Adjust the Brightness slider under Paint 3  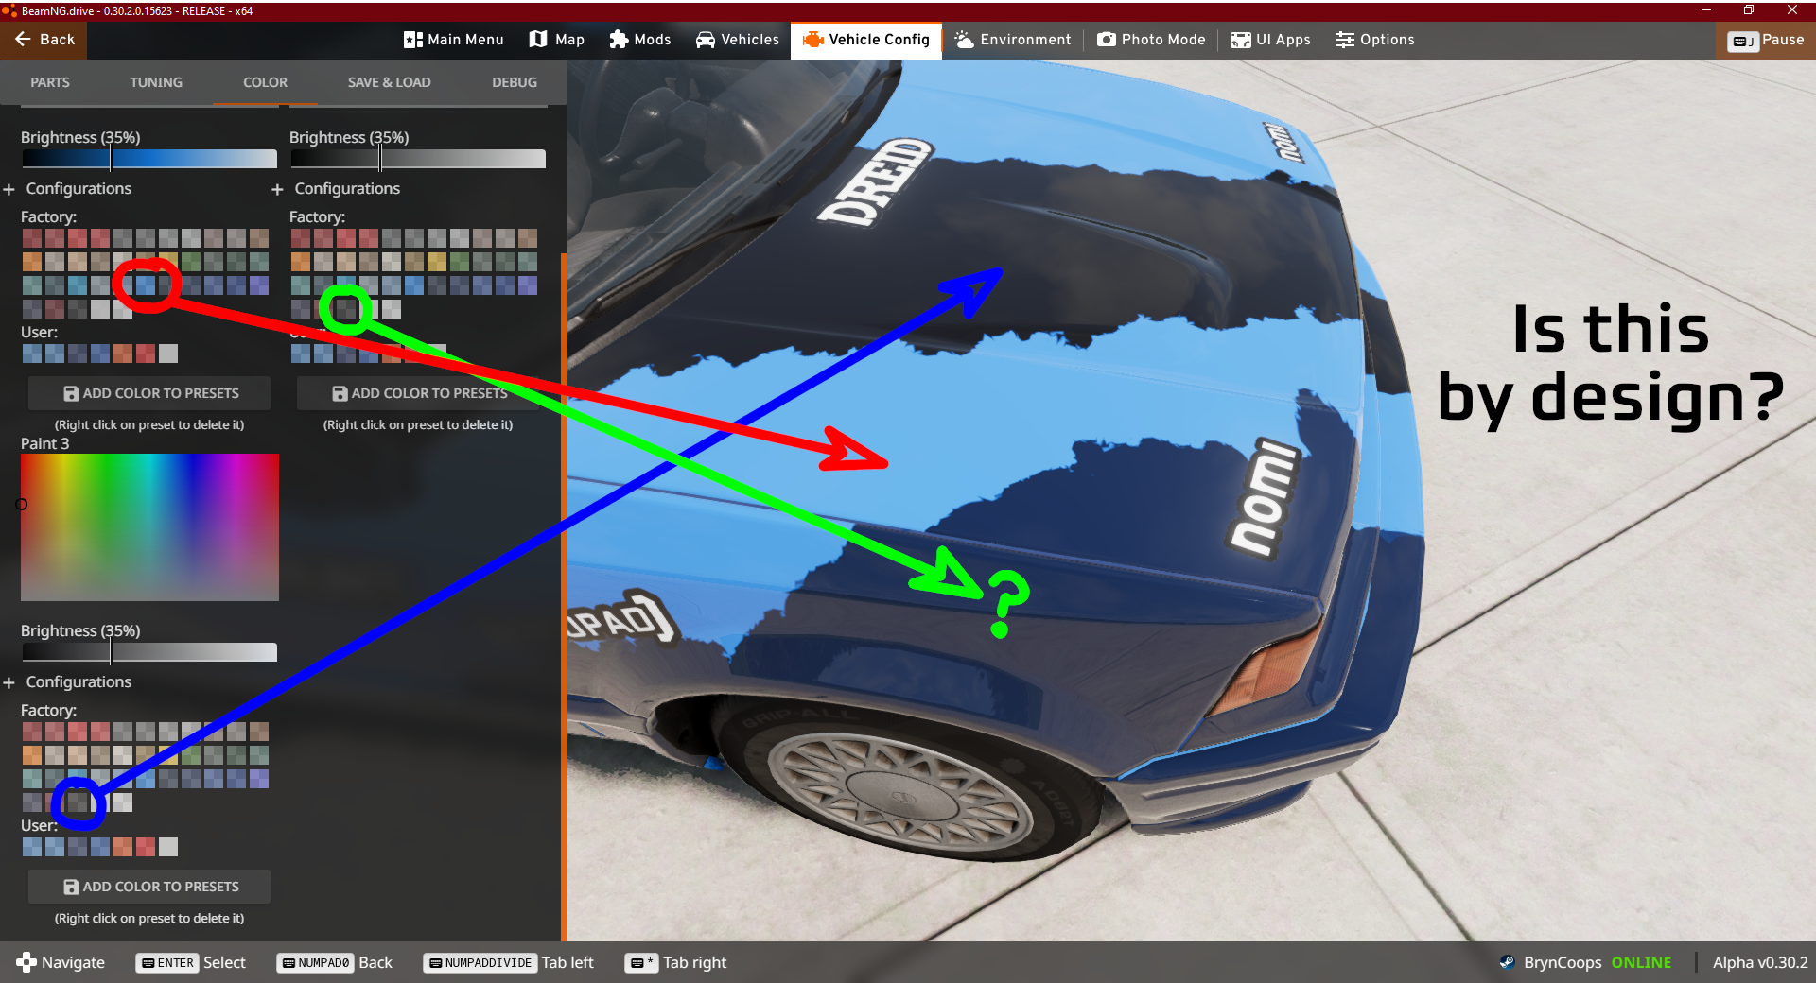[149, 652]
